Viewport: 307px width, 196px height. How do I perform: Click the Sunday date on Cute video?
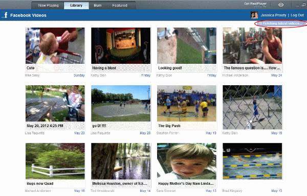coord(79,76)
